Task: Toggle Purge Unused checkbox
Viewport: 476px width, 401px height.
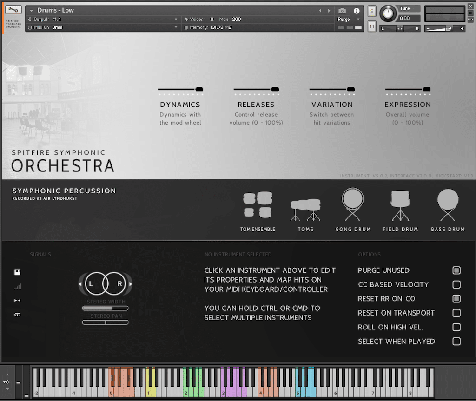Action: (x=456, y=270)
